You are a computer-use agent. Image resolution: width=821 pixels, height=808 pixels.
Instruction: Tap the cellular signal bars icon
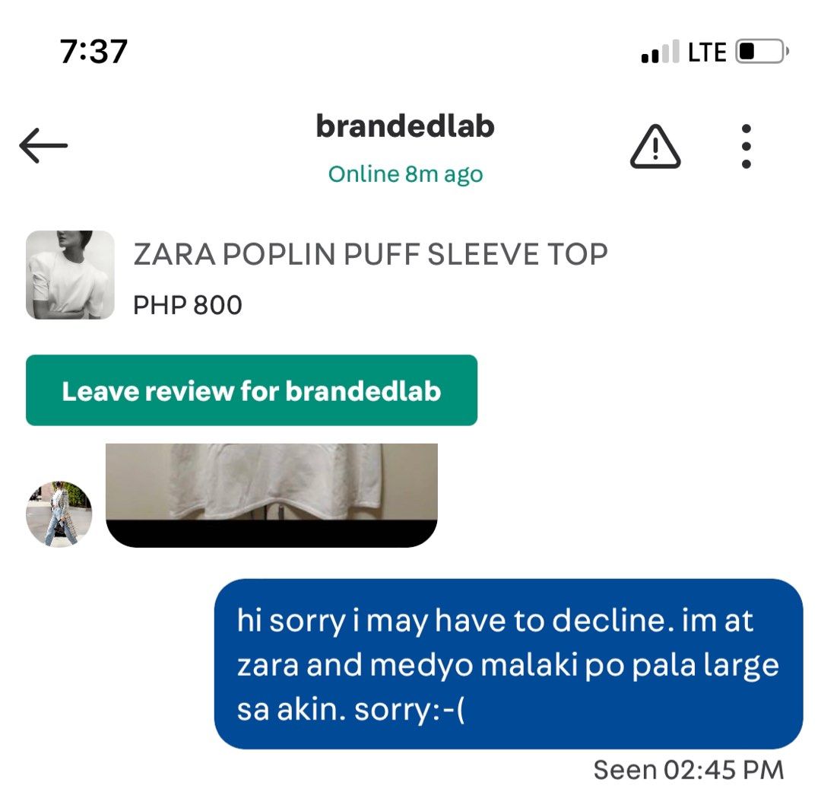[661, 52]
